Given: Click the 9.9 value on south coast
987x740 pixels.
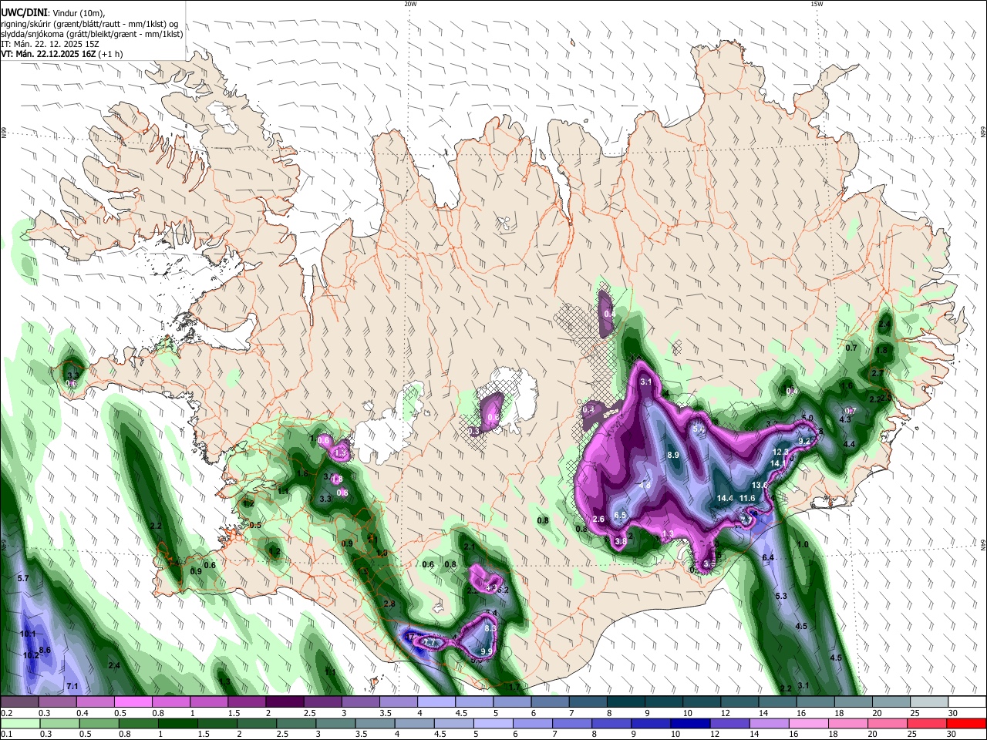Looking at the screenshot, I should click(486, 652).
